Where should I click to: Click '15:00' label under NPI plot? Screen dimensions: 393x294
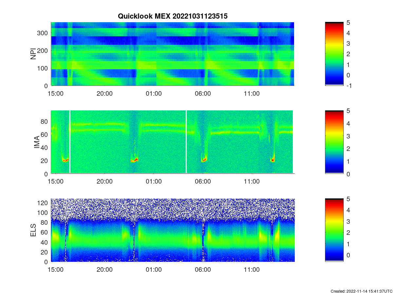tap(56, 93)
